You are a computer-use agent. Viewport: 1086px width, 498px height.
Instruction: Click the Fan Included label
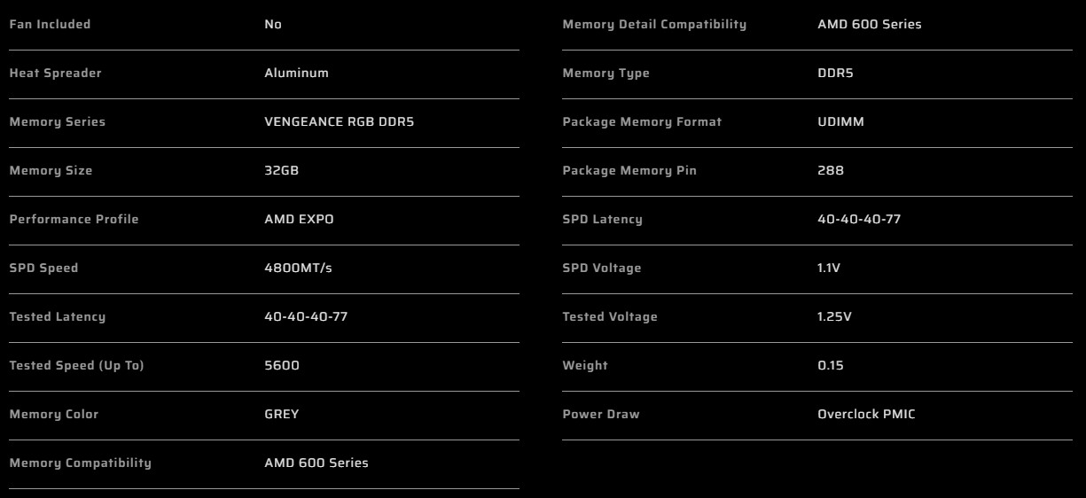click(50, 25)
